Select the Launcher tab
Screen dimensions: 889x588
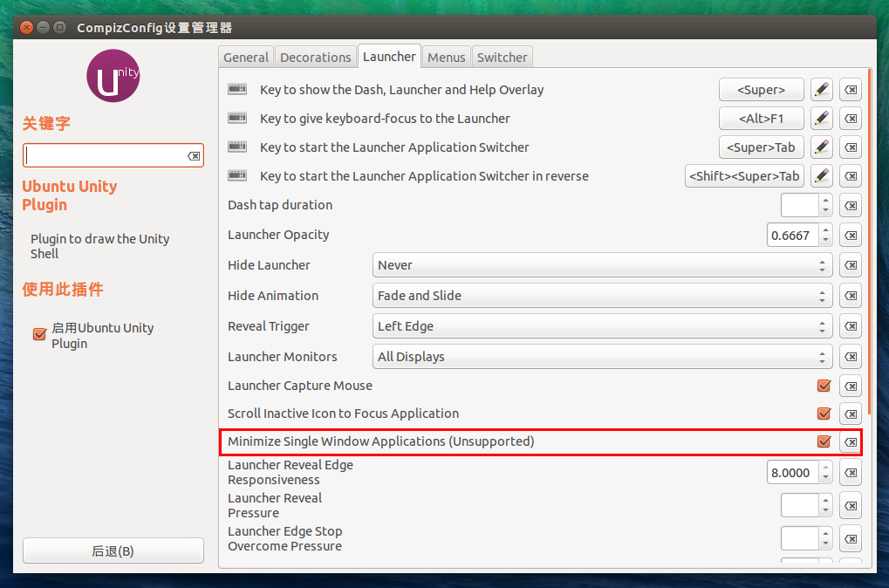pos(389,57)
